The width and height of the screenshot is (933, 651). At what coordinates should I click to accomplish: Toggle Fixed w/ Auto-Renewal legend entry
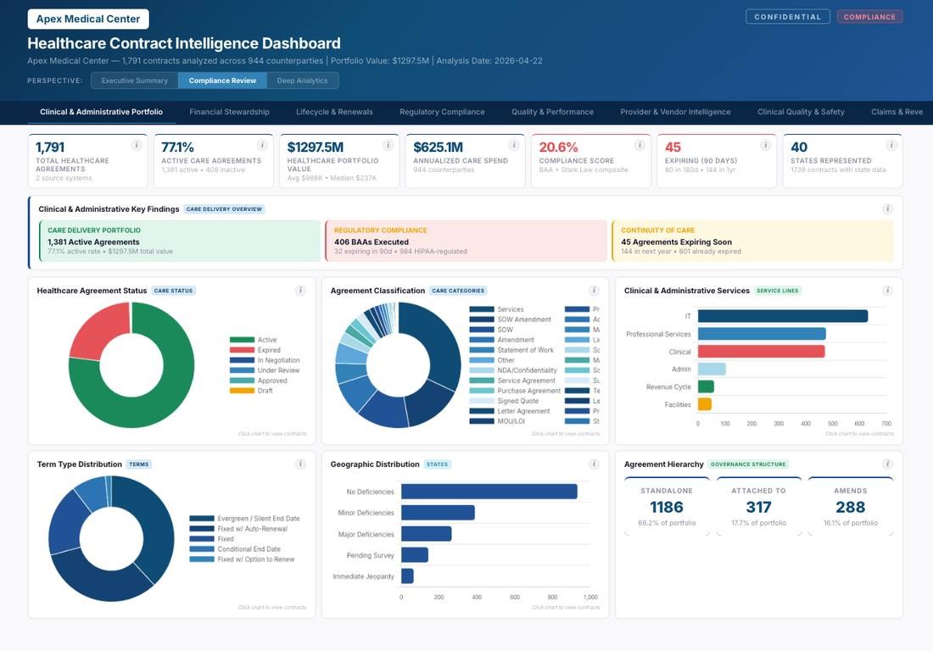click(x=238, y=529)
